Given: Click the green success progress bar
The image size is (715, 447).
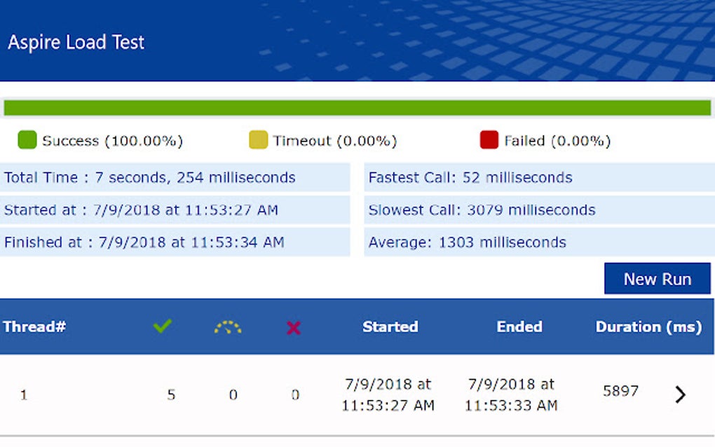Looking at the screenshot, I should 357,107.
